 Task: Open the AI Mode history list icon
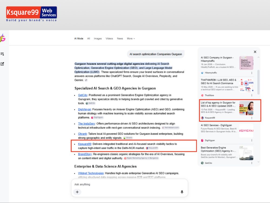(x=2, y=54)
